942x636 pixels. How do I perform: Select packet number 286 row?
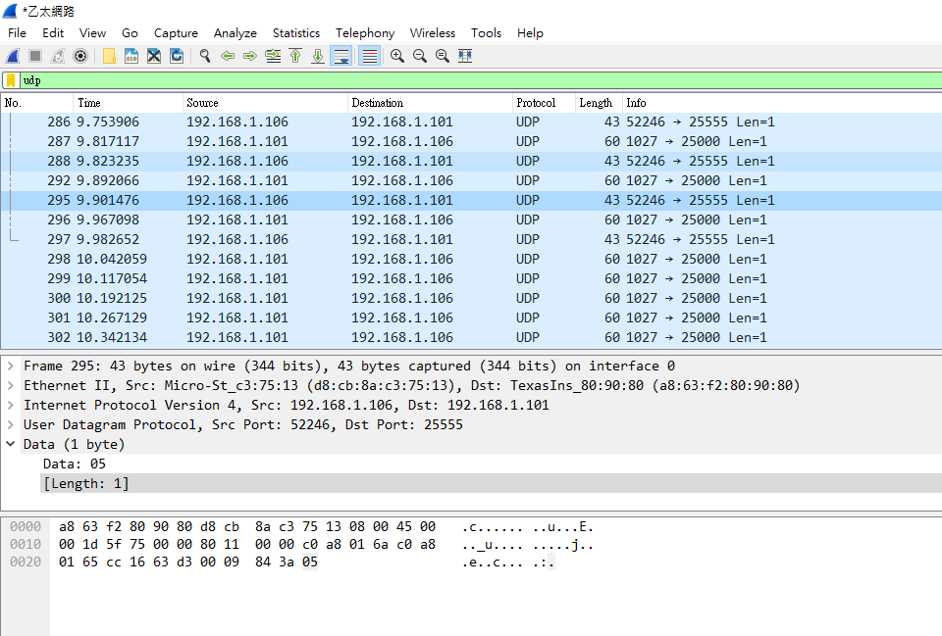[x=472, y=122]
